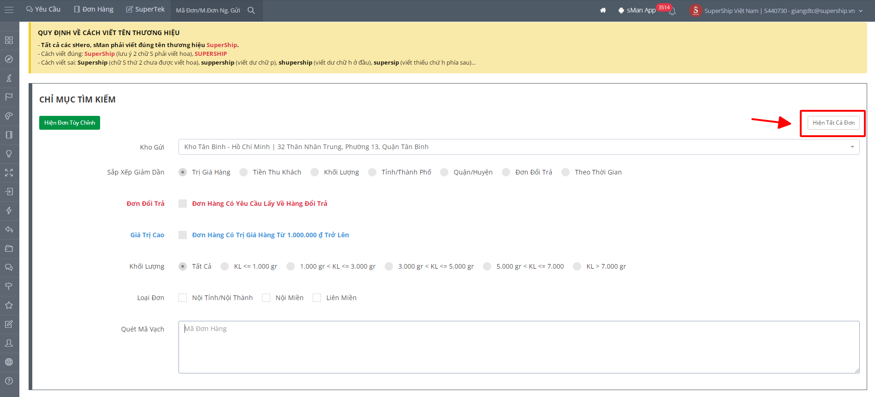The height and width of the screenshot is (397, 875).
Task: Select KL > 7.000 gr radio
Action: click(577, 266)
